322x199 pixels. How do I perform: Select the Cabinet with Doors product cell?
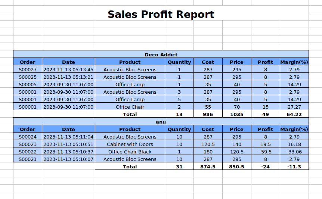[x=130, y=144]
